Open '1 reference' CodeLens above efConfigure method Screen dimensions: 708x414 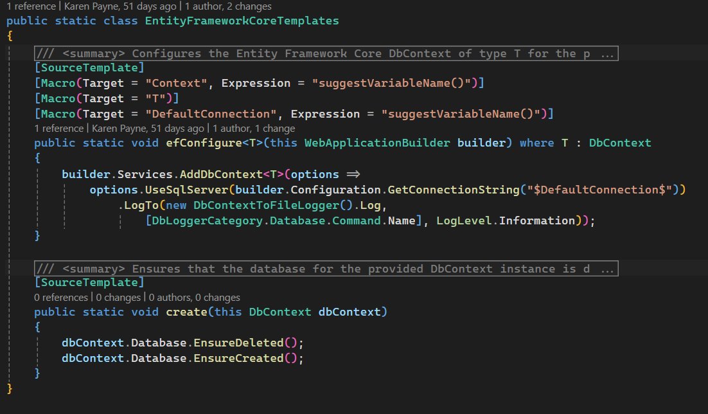click(58, 129)
